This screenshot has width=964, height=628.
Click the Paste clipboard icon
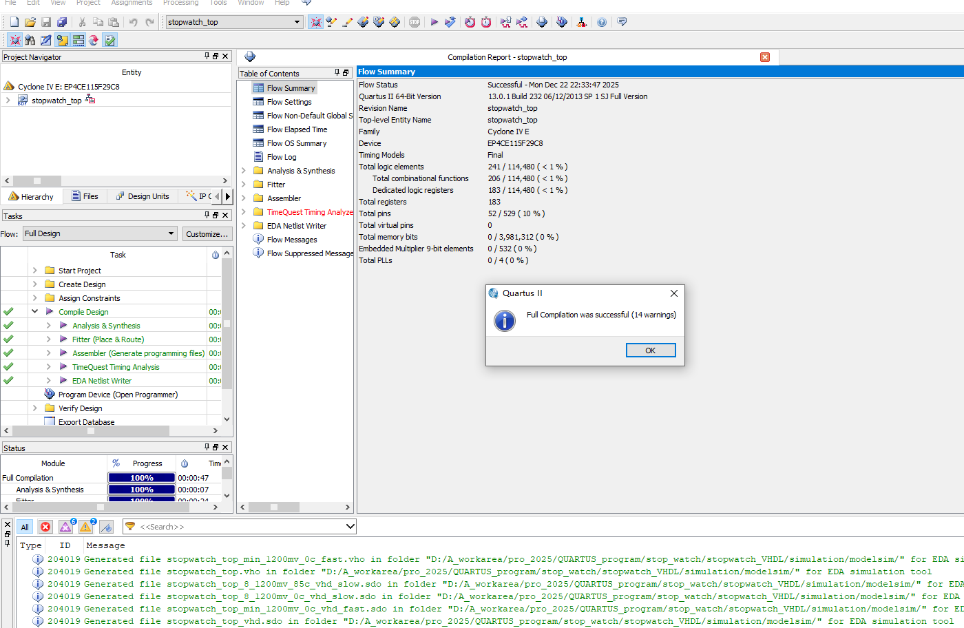114,22
